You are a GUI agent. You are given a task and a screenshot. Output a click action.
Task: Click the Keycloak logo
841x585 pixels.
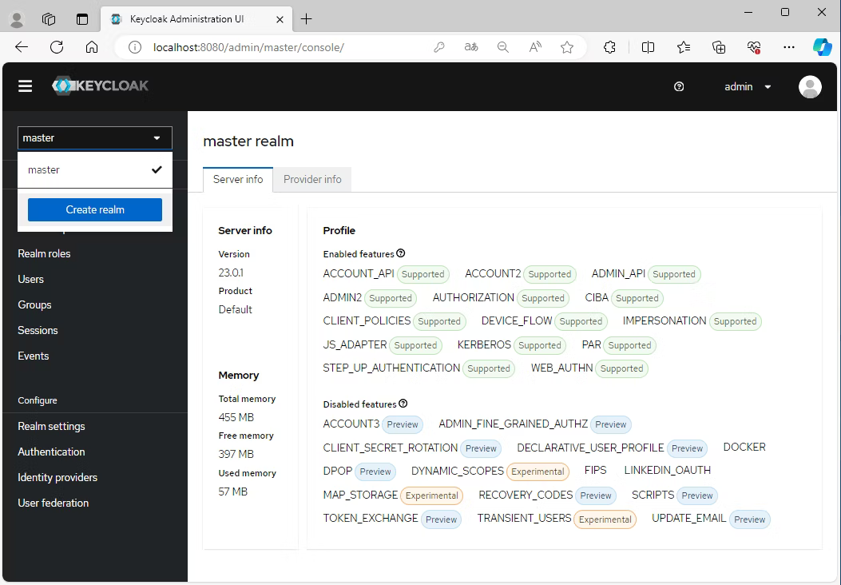pos(101,86)
